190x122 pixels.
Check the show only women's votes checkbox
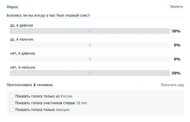[12, 110]
